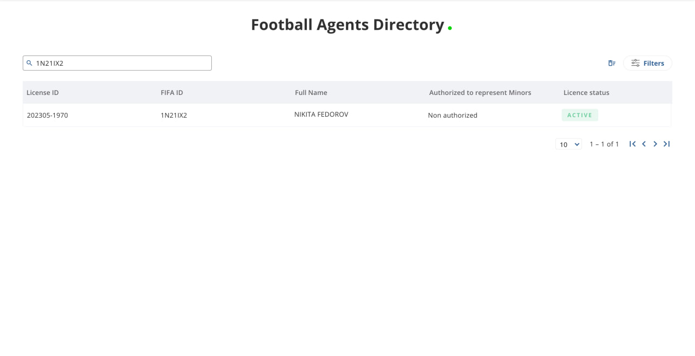
Task: Click Authorized to represent Minors header
Action: click(480, 93)
